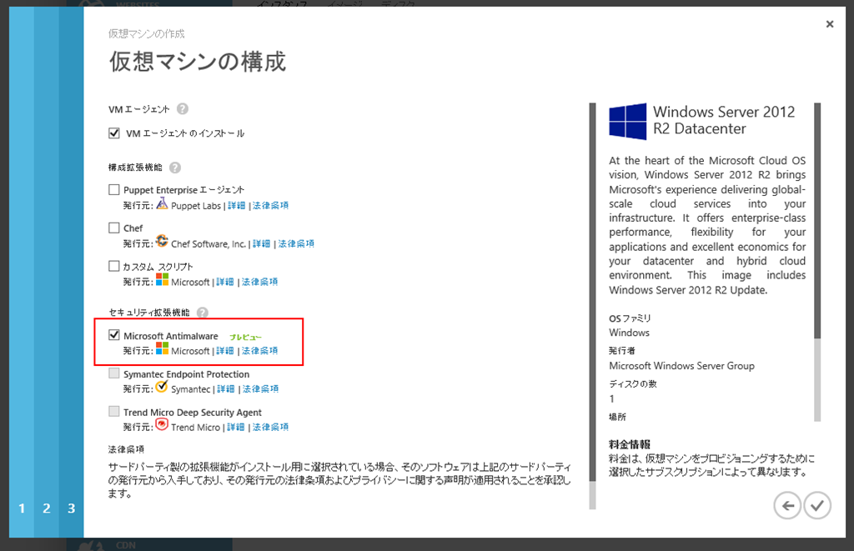Viewport: 854px width, 551px height.
Task: Click the Puppet Labs flask logo
Action: pyautogui.click(x=162, y=203)
